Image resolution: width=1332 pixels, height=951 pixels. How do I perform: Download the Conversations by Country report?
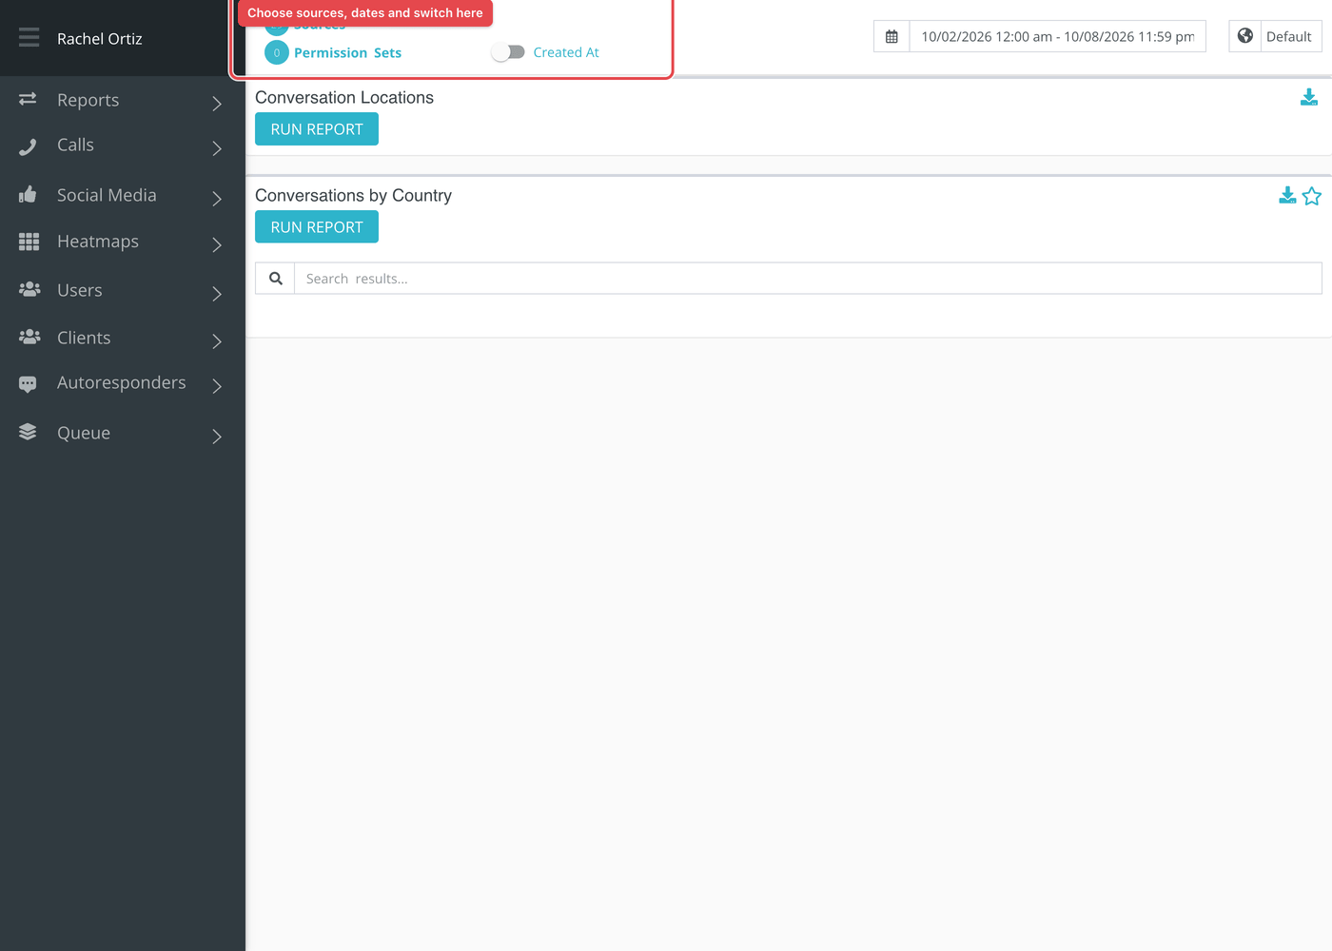1287,195
